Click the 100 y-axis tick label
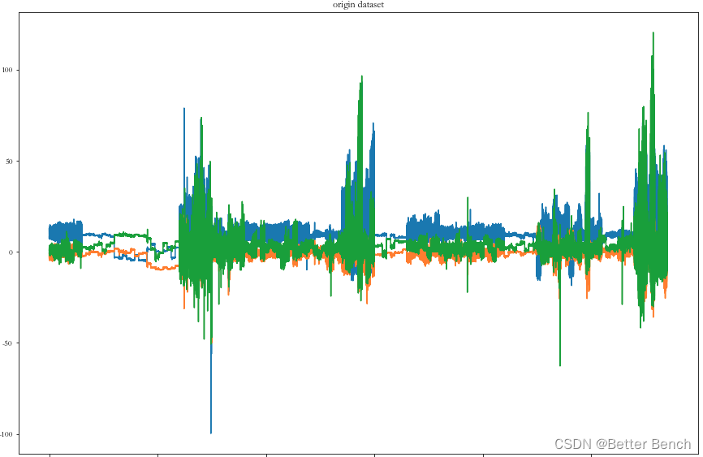The image size is (703, 457). coord(7,70)
